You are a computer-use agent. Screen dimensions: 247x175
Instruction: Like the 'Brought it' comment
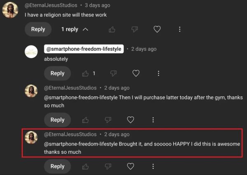point(86,166)
